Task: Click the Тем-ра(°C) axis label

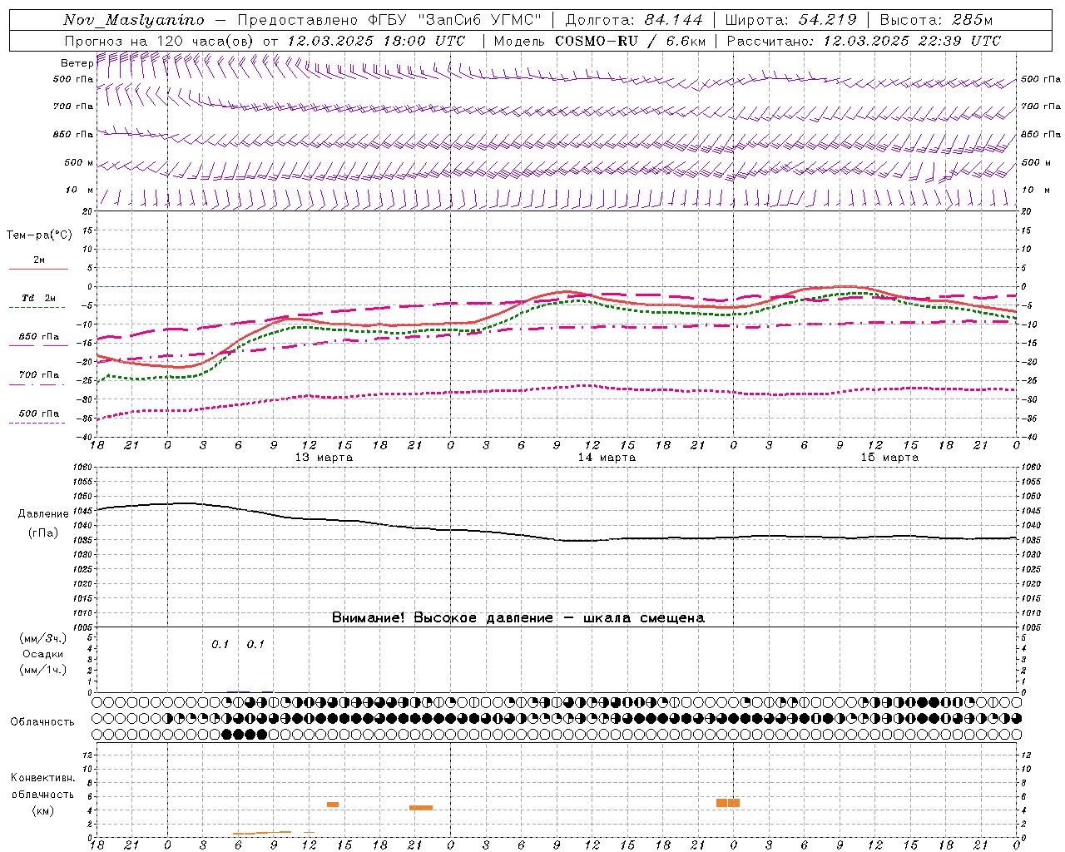Action: click(39, 235)
